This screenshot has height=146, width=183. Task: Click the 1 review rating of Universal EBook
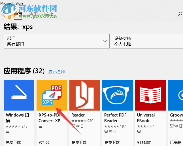click(x=146, y=126)
